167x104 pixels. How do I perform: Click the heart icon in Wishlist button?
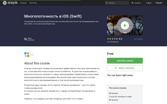tap(116, 68)
